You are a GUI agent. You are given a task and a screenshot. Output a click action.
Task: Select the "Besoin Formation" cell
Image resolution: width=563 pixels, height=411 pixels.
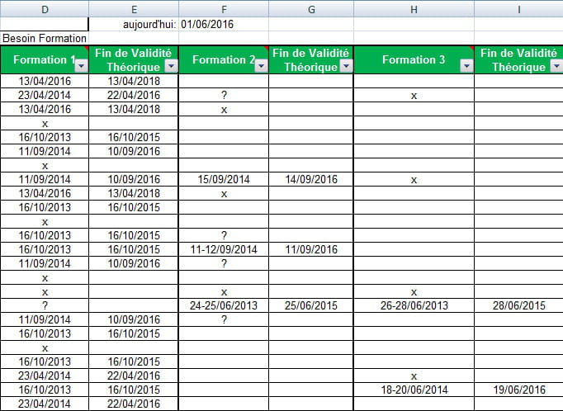tap(45, 38)
